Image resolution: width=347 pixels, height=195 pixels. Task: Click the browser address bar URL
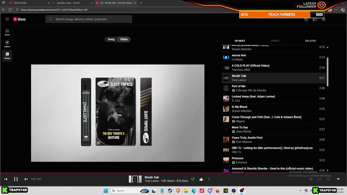54,10
